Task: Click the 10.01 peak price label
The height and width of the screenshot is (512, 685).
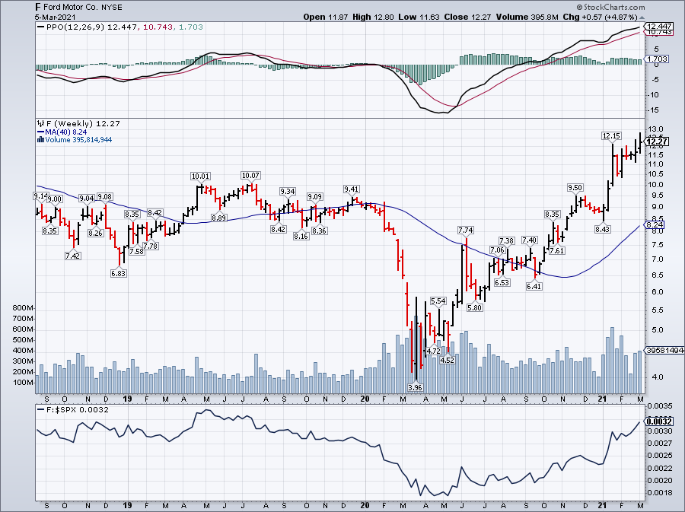Action: click(200, 176)
